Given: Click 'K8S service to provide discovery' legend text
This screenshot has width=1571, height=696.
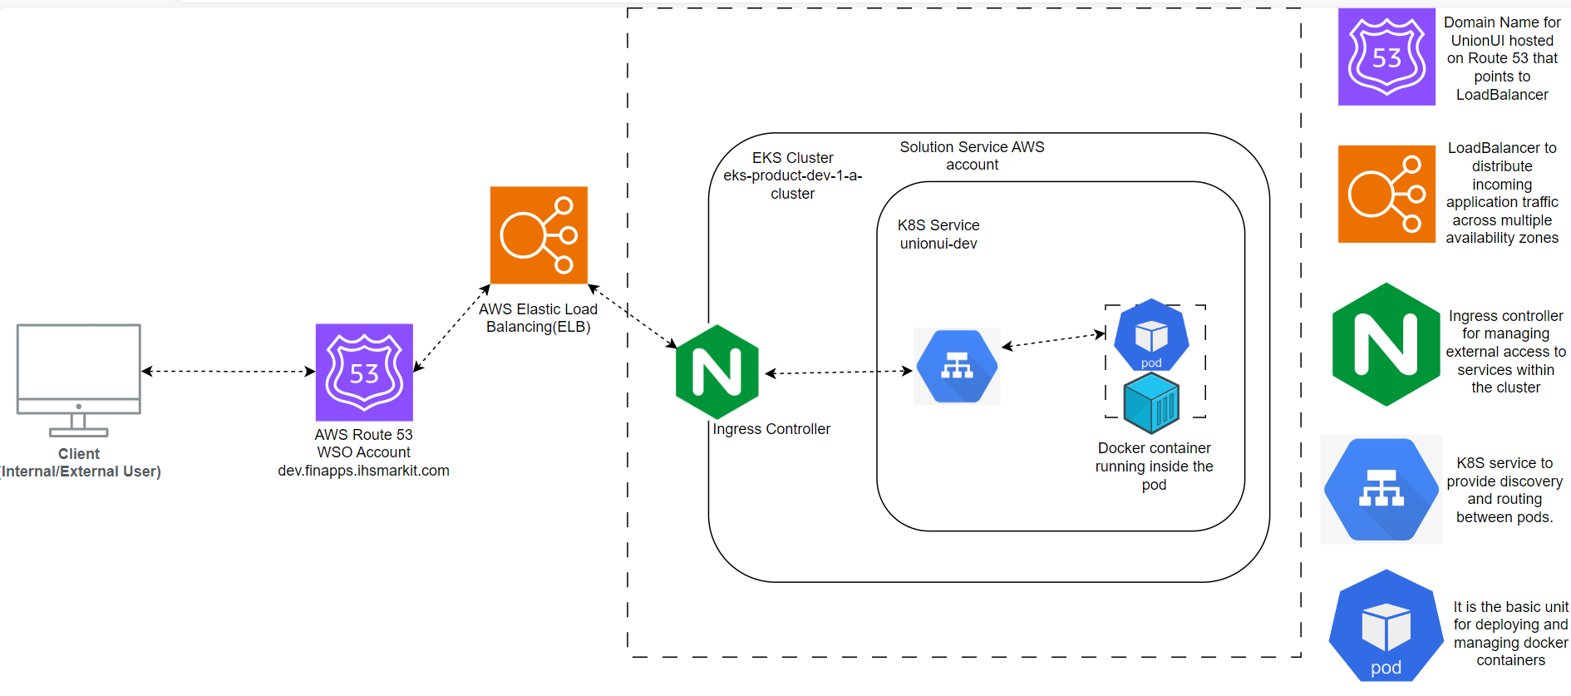Looking at the screenshot, I should (x=1505, y=490).
